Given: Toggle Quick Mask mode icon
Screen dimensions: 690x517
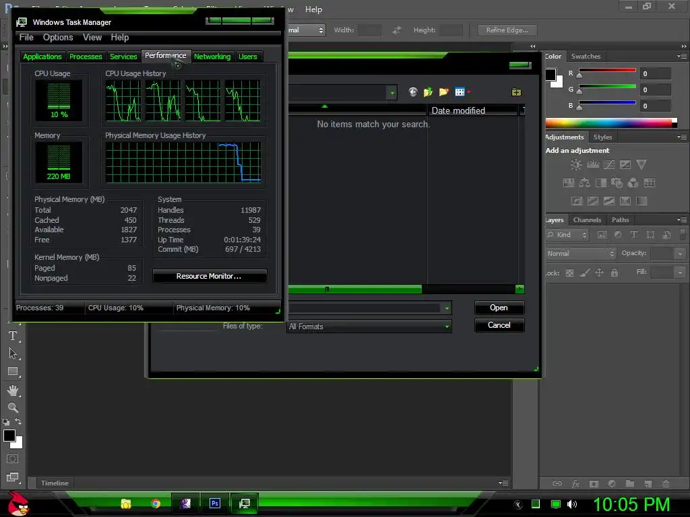Looking at the screenshot, I should [12, 459].
